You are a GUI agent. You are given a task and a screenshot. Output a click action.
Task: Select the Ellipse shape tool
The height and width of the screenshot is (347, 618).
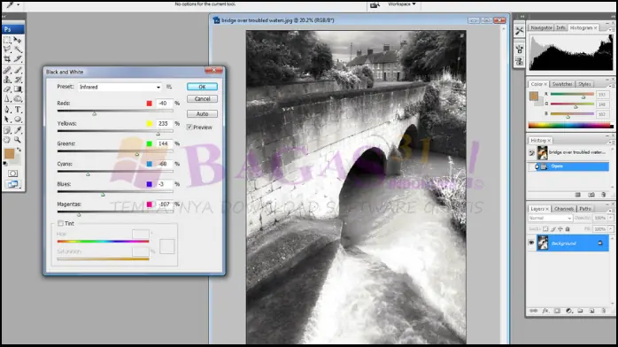[18, 119]
